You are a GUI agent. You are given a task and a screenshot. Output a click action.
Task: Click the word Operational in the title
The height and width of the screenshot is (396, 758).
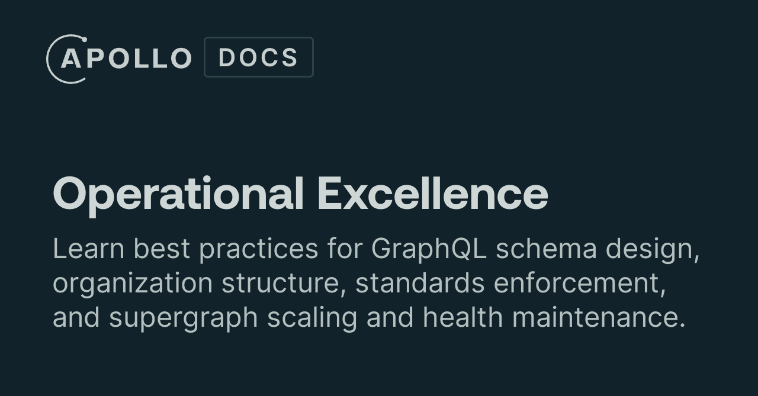(x=178, y=195)
